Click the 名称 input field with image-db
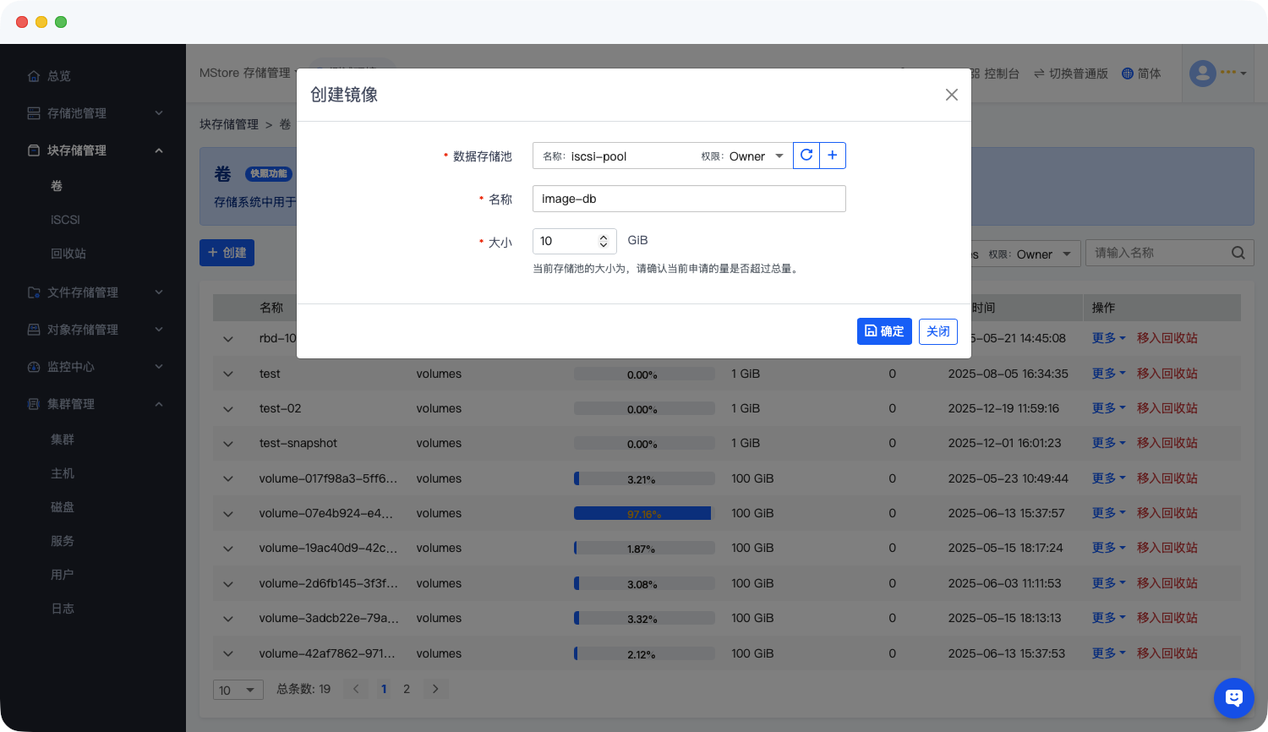Viewport: 1268px width, 732px height. point(688,199)
